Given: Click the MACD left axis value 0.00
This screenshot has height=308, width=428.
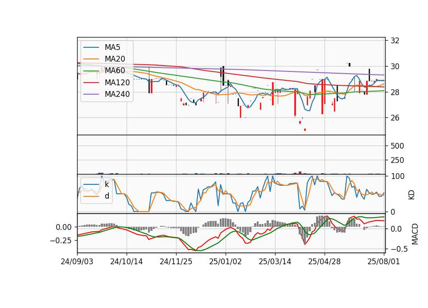Looking at the screenshot, I should 64,227.
